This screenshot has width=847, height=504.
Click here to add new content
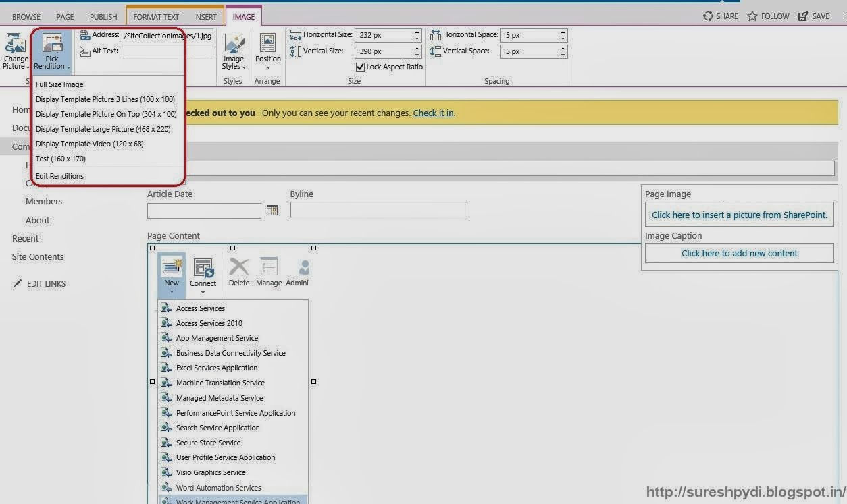click(739, 253)
